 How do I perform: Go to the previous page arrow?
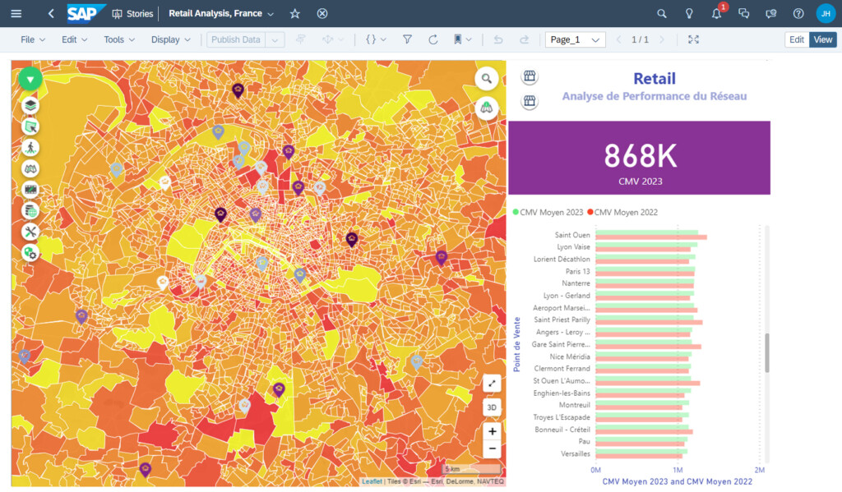[x=618, y=39]
